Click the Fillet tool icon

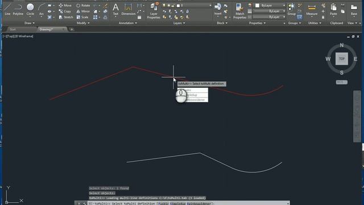tap(96, 11)
